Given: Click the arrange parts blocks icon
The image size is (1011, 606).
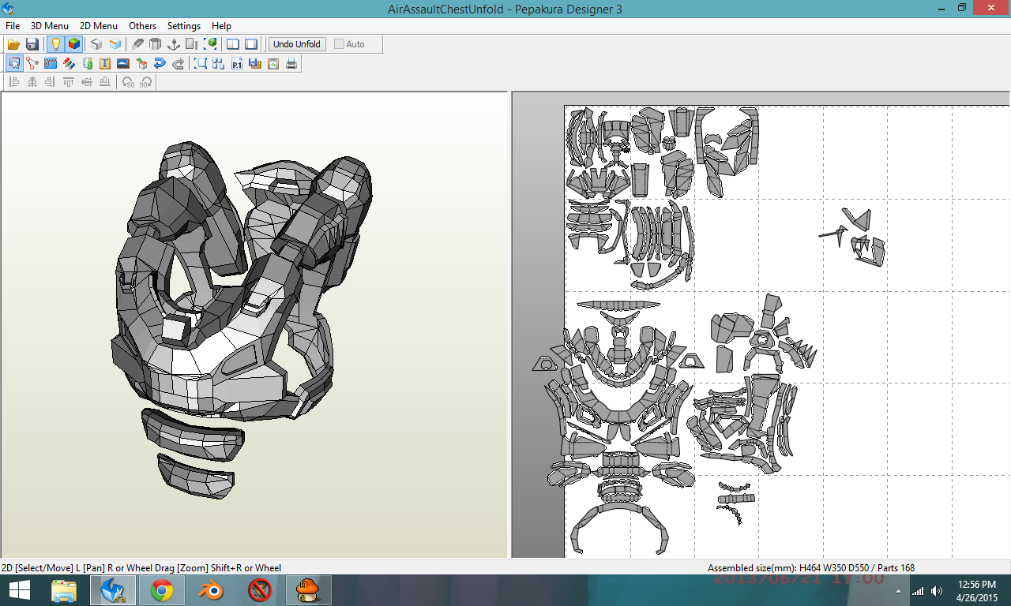Looking at the screenshot, I should point(219,64).
